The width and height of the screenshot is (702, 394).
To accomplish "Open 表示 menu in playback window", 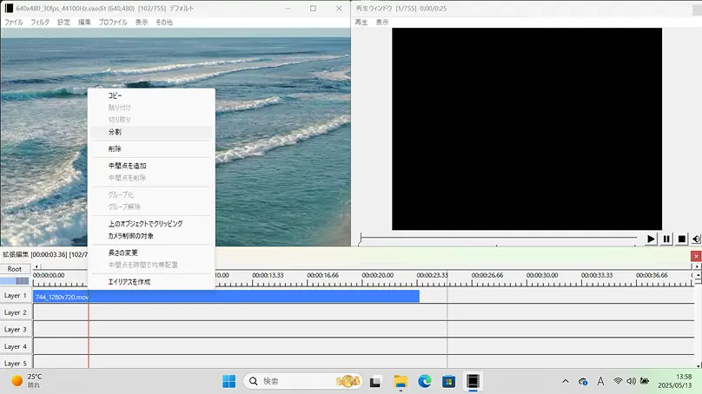I will pos(382,22).
